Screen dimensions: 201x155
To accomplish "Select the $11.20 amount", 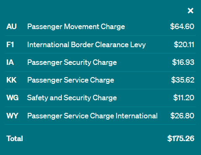I will coord(184,98).
